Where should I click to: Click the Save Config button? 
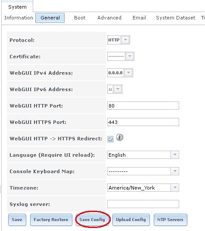[x=92, y=220]
